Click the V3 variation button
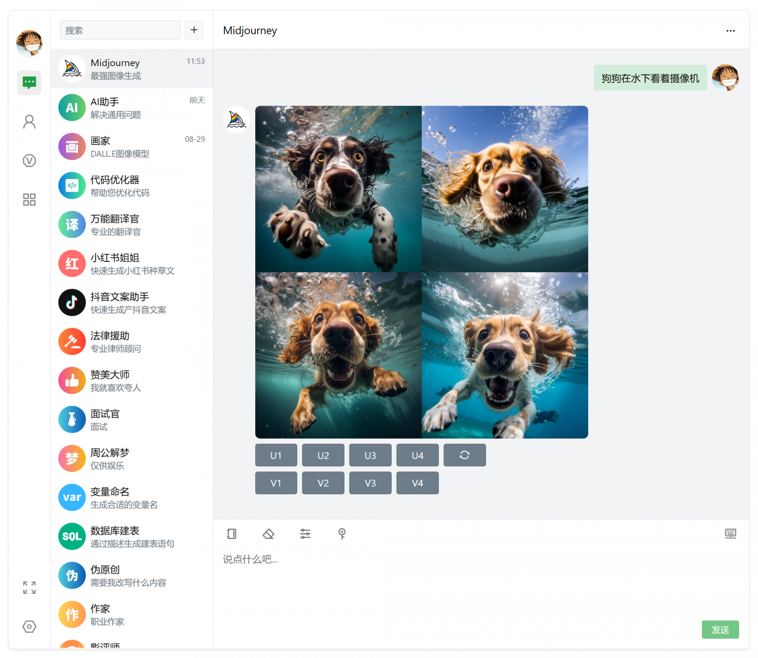The width and height of the screenshot is (758, 658). pos(371,483)
